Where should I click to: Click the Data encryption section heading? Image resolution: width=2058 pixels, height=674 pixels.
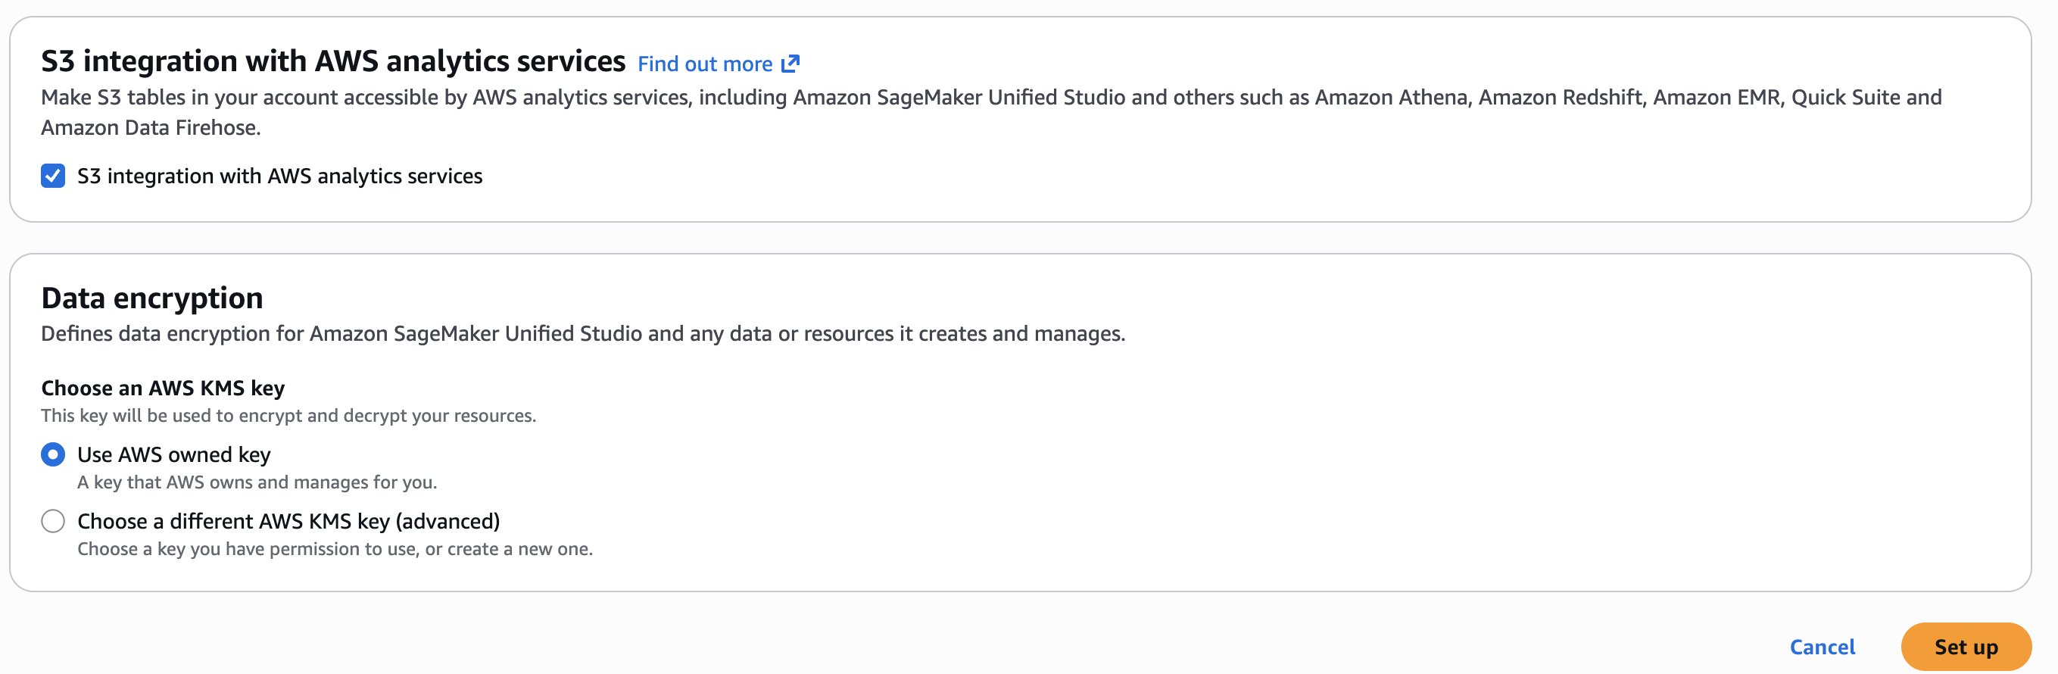point(151,298)
